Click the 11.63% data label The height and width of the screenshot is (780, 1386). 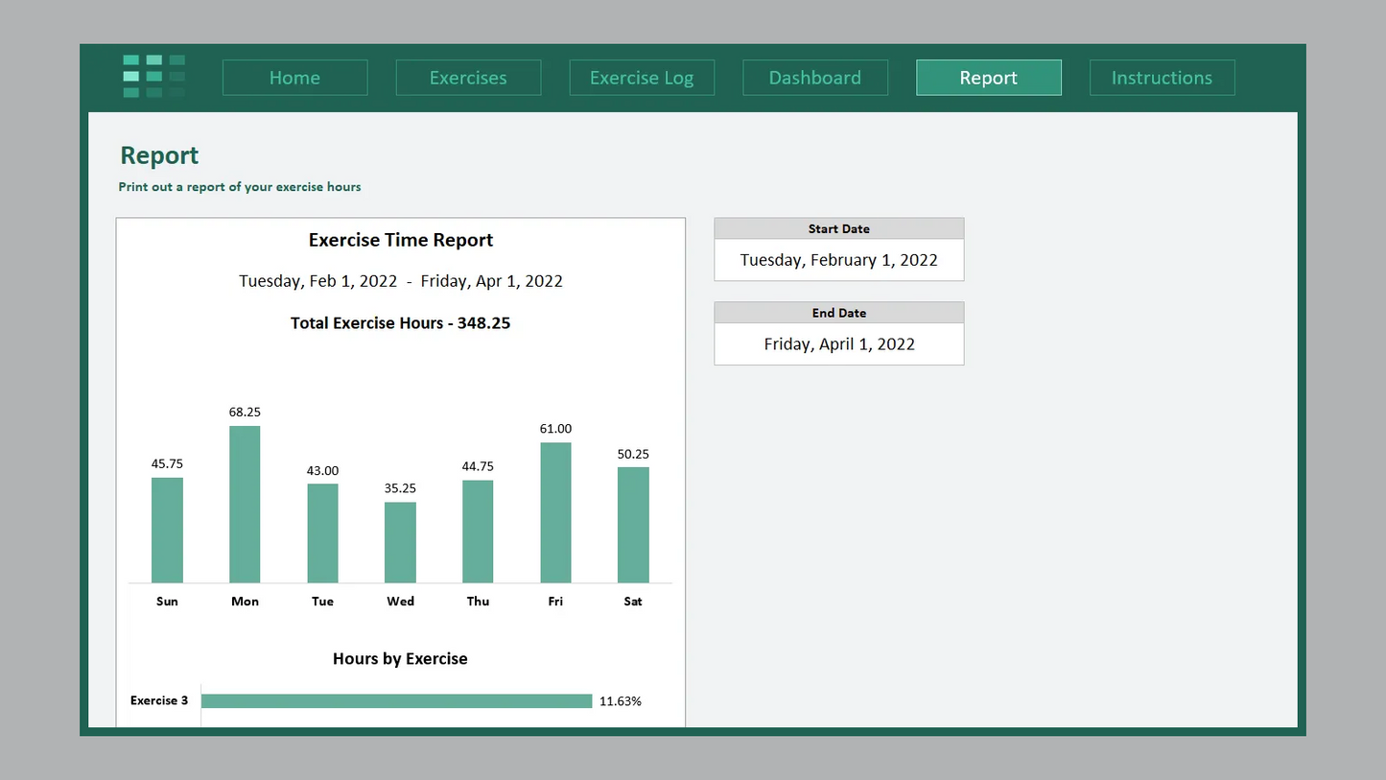click(x=621, y=701)
